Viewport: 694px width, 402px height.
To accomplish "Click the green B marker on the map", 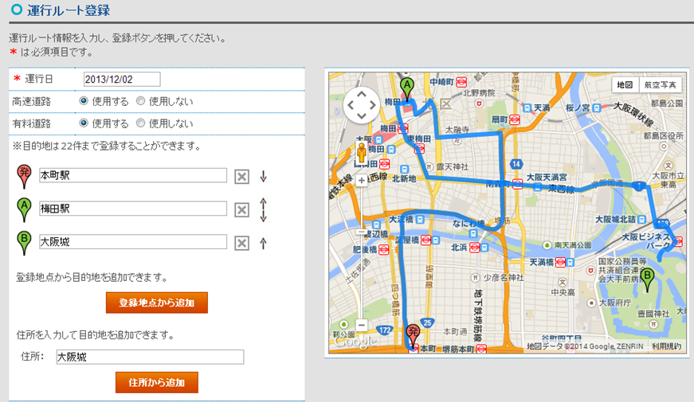I will (648, 279).
